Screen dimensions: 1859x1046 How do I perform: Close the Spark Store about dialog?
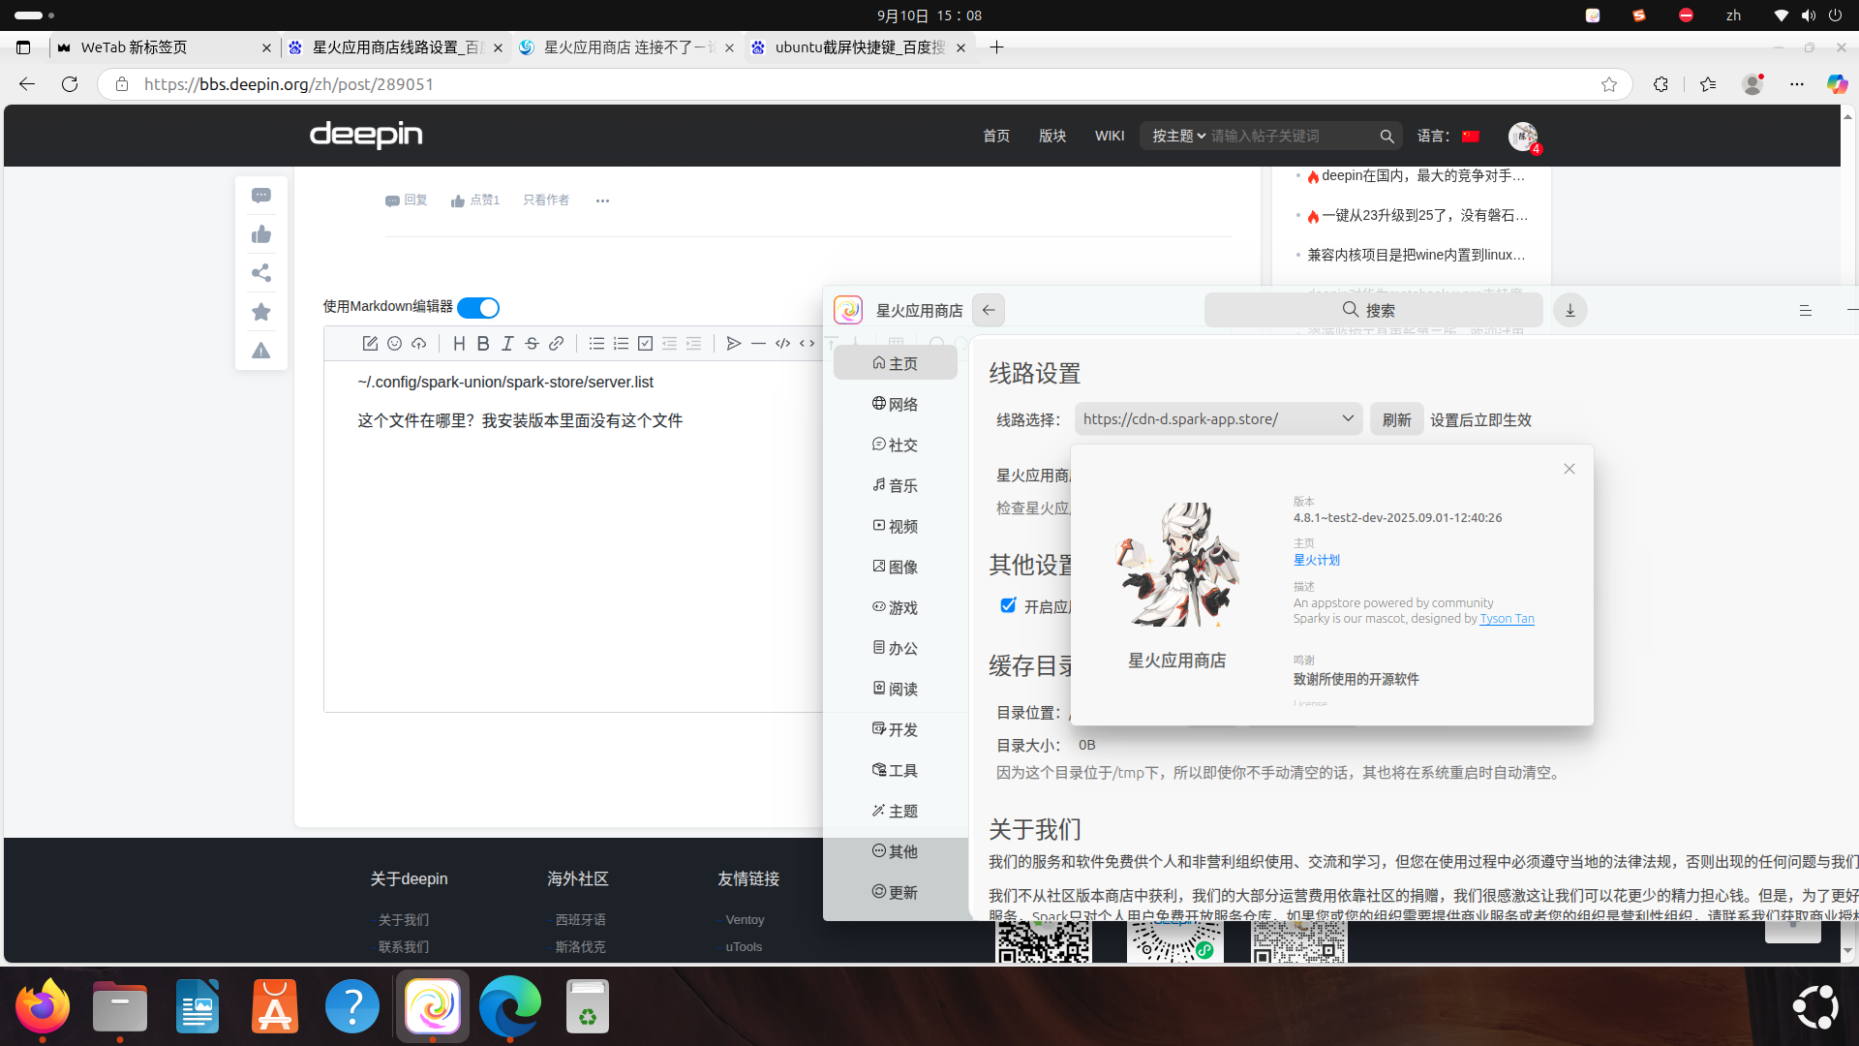[x=1569, y=469]
